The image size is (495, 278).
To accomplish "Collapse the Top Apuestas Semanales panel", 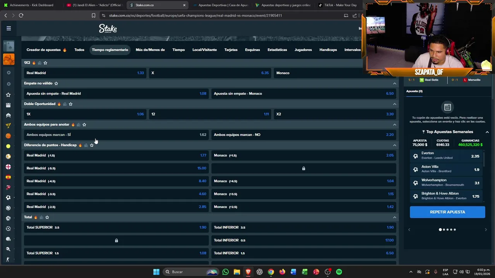I will pos(487,132).
